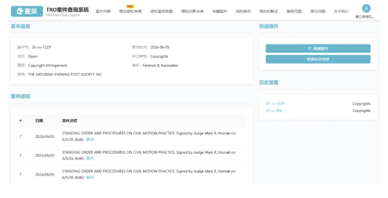Viewport: 388px width, 198px height.
Task: Open 常见问题 page
Action: 318,12
